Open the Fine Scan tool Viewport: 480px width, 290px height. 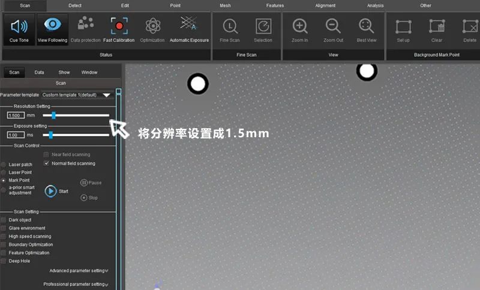230,27
